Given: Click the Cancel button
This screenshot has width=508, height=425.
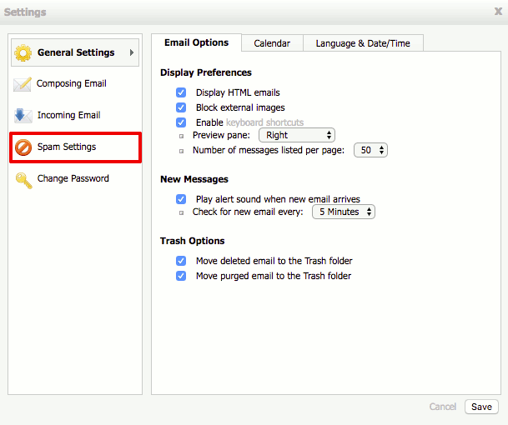Looking at the screenshot, I should pos(443,407).
